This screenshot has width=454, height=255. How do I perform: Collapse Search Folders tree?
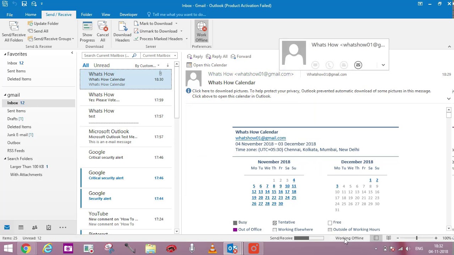(5, 159)
